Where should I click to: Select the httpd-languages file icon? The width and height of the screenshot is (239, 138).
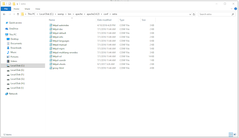coord(51,41)
